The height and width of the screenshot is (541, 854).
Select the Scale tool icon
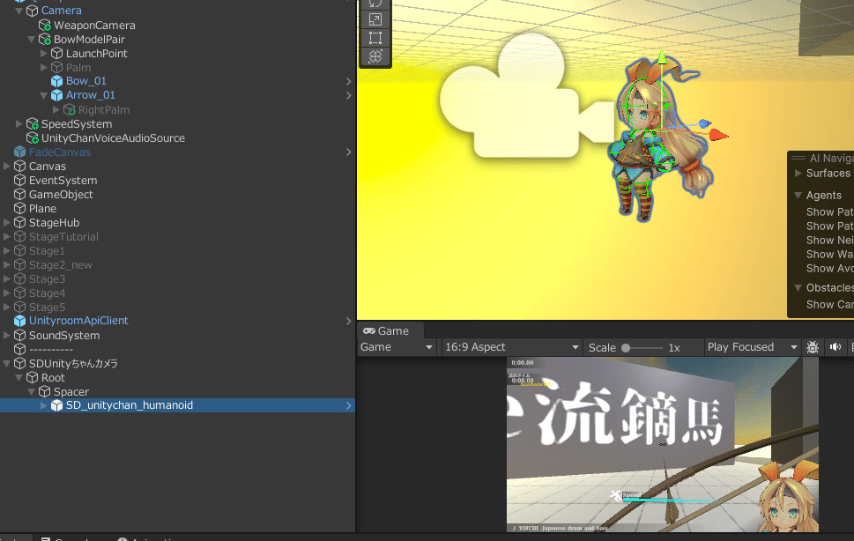[375, 19]
